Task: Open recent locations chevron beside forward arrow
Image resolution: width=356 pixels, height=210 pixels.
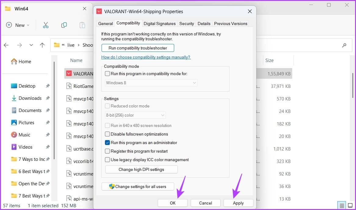Action: [x=31, y=45]
